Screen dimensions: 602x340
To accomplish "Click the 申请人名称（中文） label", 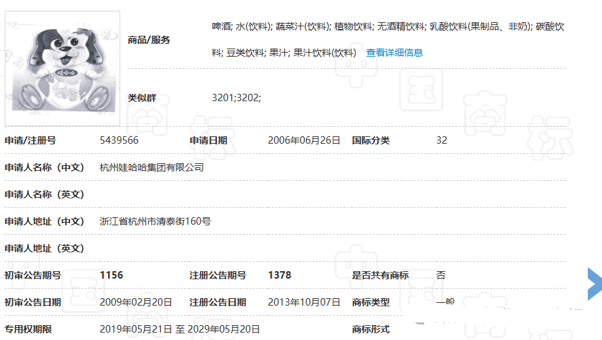I will pyautogui.click(x=45, y=167).
